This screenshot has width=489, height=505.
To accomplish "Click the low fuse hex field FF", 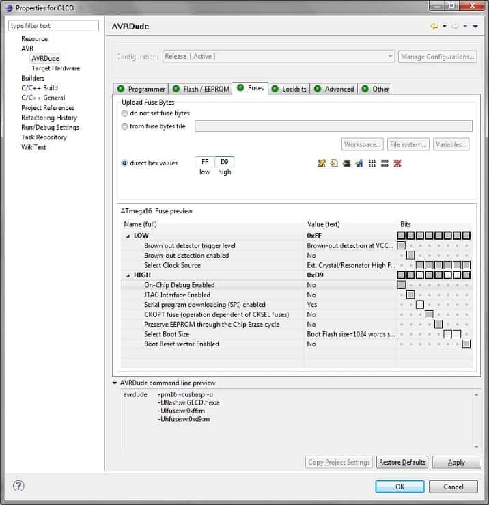I will 205,162.
